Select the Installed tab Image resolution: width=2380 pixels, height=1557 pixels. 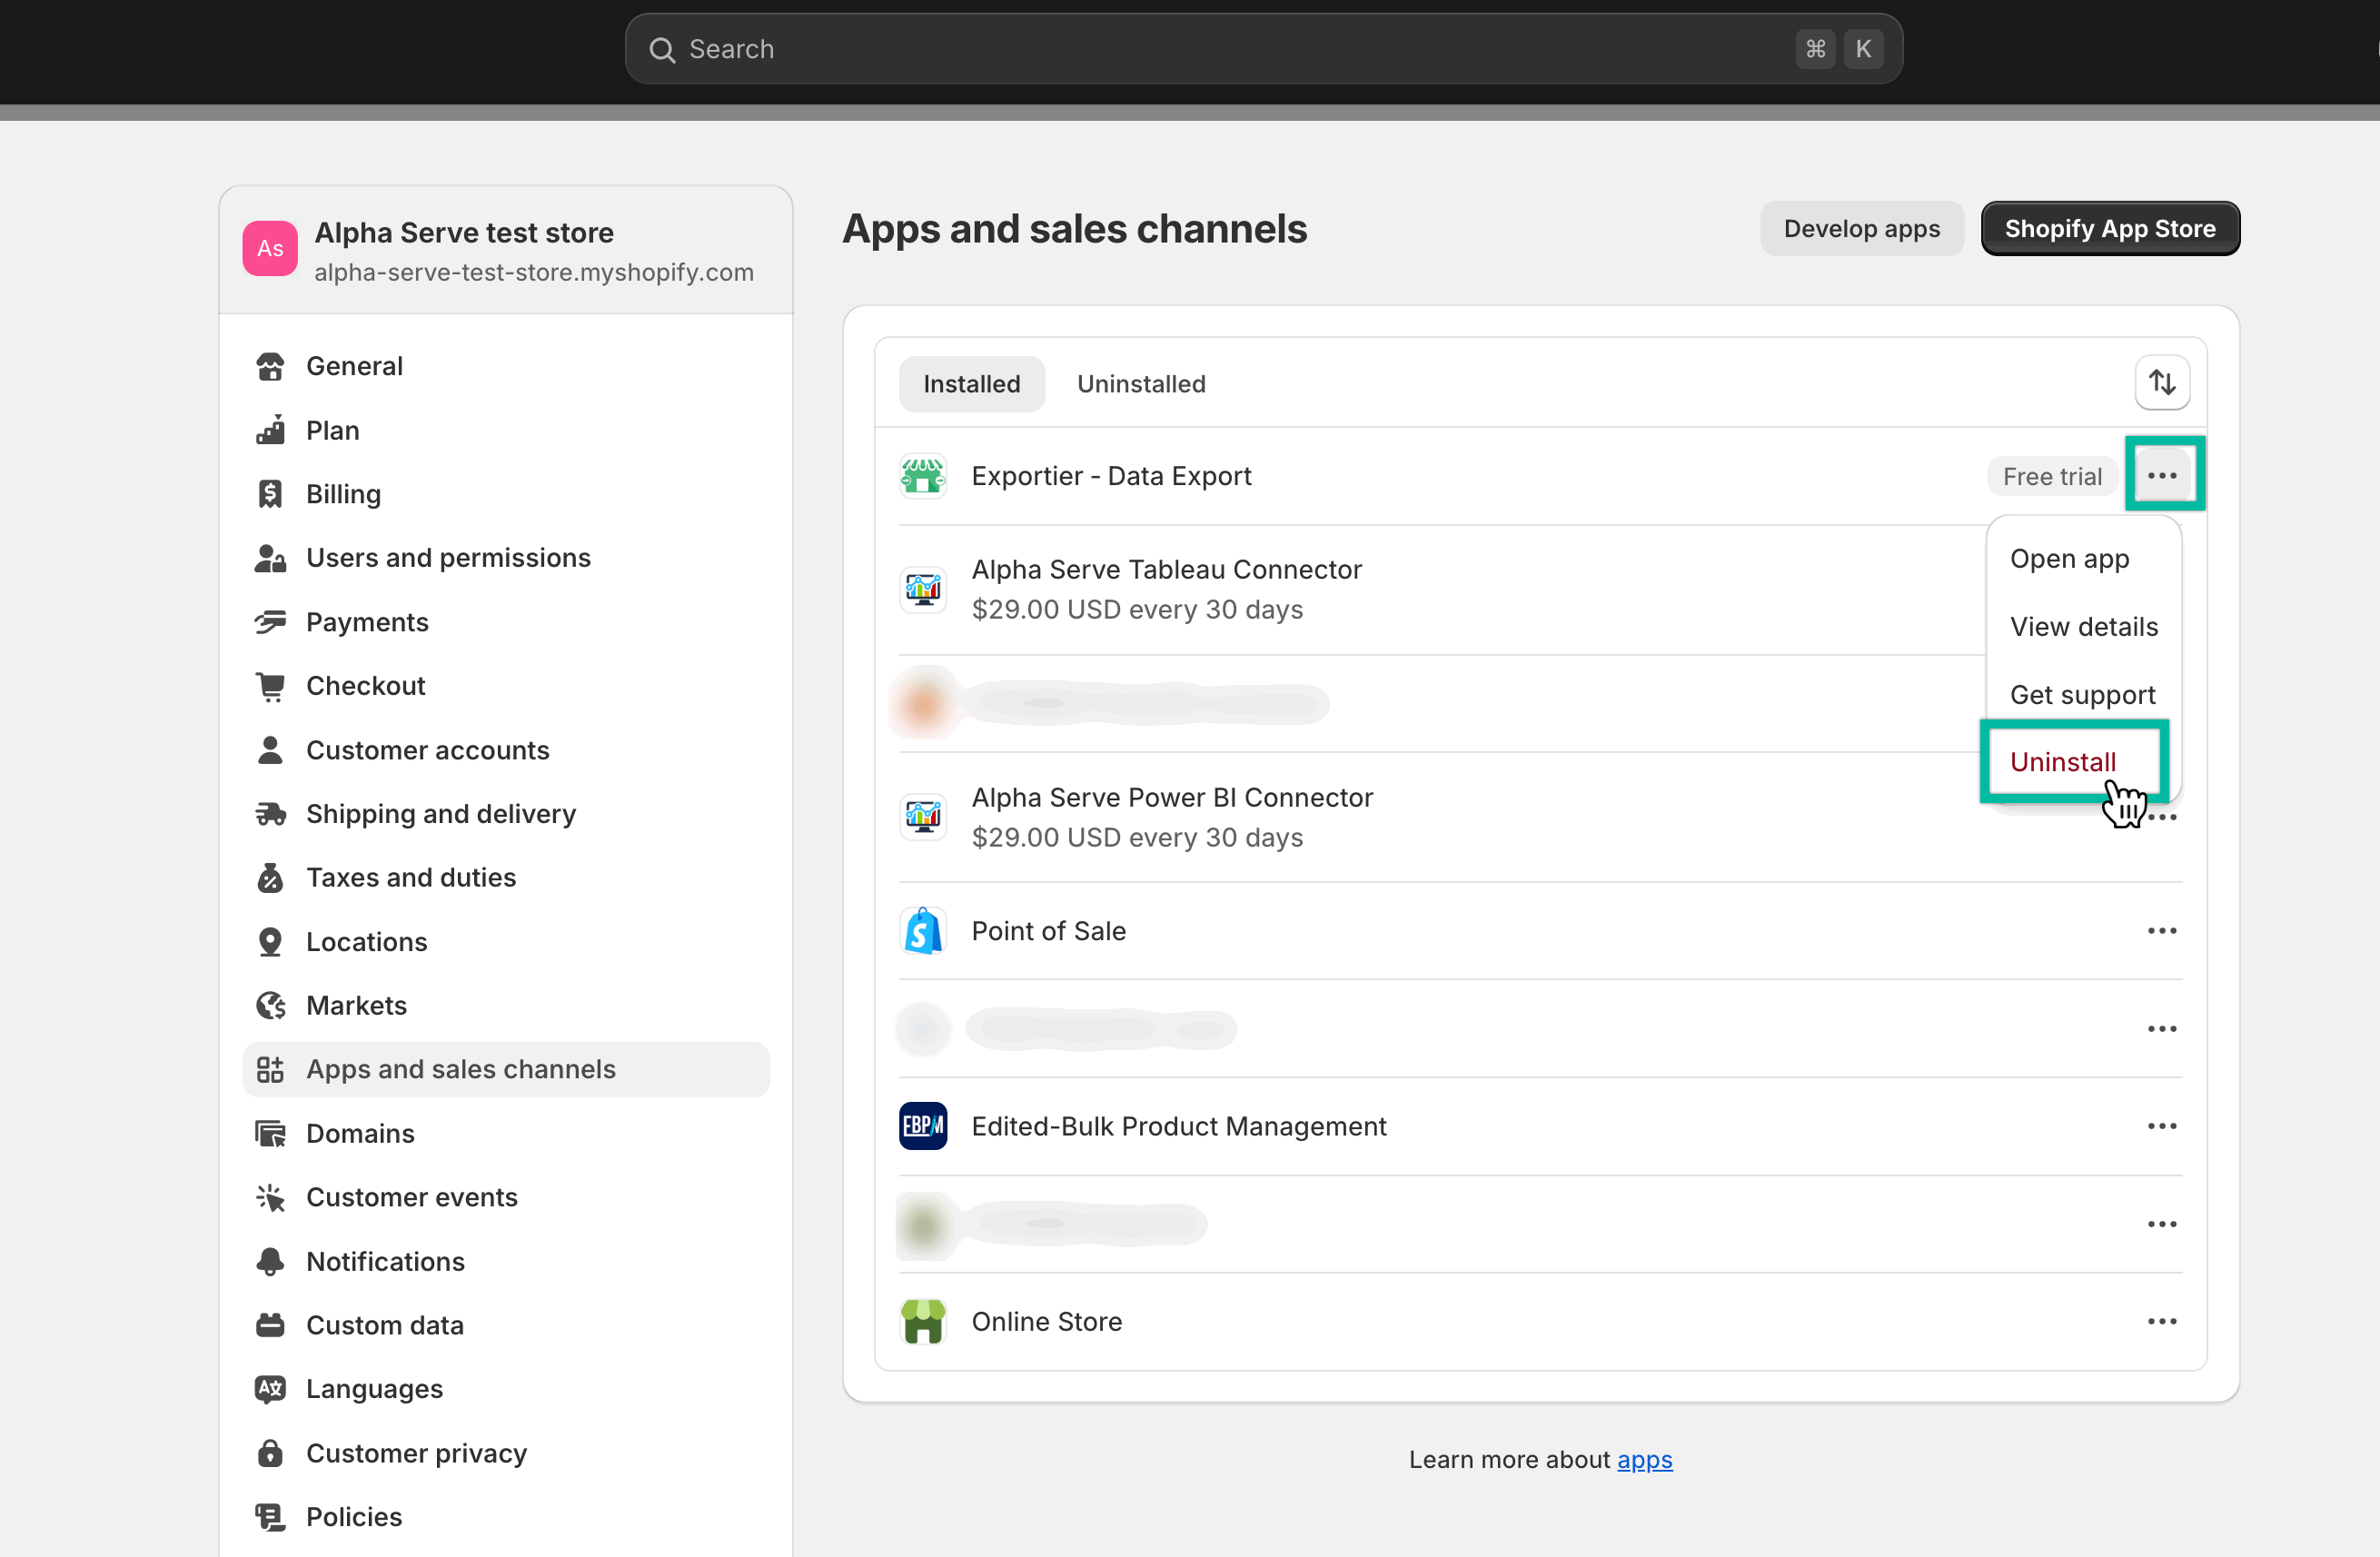pyautogui.click(x=971, y=384)
